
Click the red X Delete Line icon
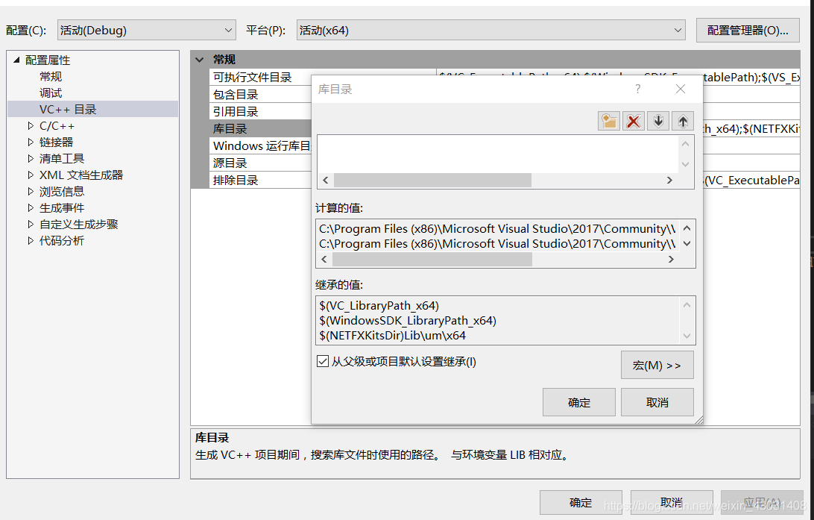point(633,120)
